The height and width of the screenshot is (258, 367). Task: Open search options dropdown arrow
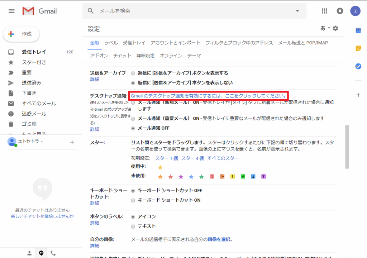pyautogui.click(x=297, y=11)
